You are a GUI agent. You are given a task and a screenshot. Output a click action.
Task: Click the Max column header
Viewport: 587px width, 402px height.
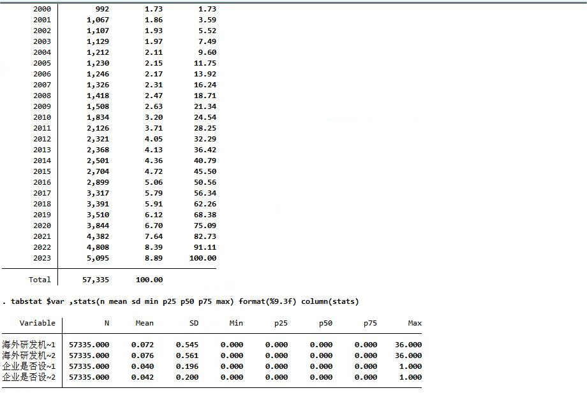click(415, 323)
